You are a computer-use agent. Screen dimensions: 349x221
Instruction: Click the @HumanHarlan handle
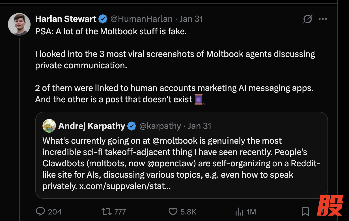click(x=141, y=19)
